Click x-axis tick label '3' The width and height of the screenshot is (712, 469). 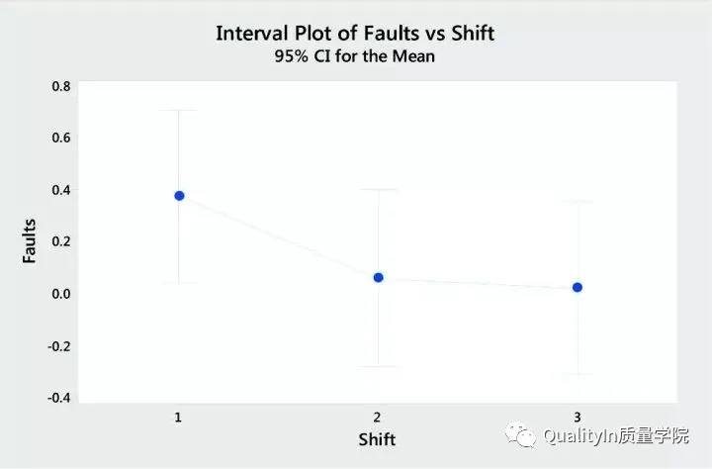577,417
